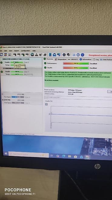The width and height of the screenshot is (112, 200).
Task: Open Microsoft Edge from the taskbar
Action: click(64, 156)
